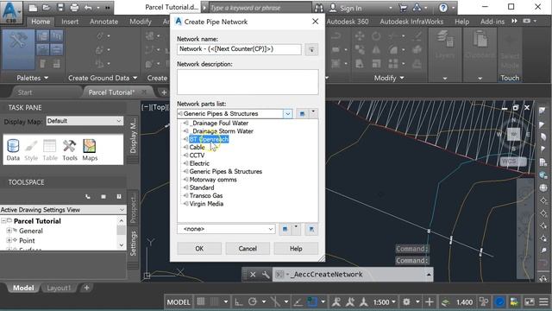Click the New drawing icon in quick access toolbar
The image size is (552, 311).
(33, 8)
